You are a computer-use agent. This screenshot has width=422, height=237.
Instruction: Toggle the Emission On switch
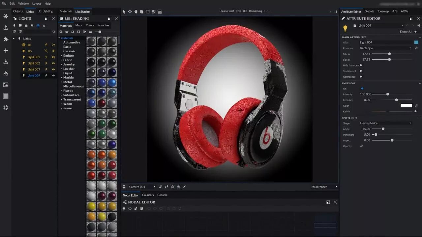point(362,88)
